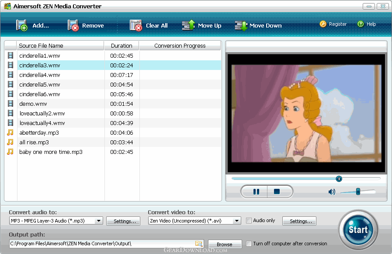Select the file all rise.mp3

coord(34,142)
